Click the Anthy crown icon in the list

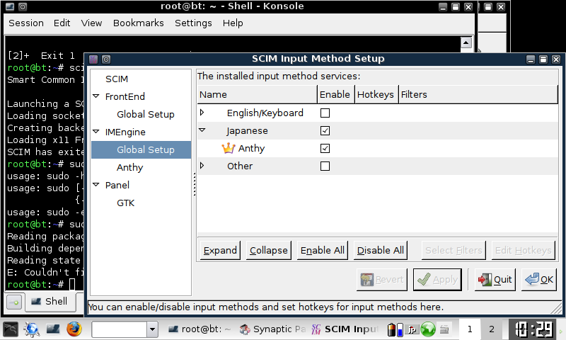tap(228, 149)
